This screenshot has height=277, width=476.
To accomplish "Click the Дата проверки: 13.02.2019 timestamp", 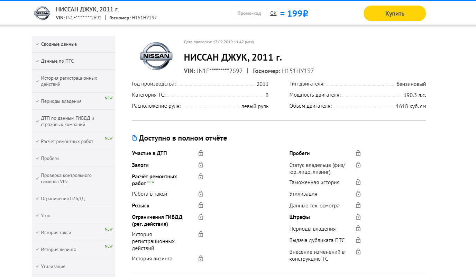I will [219, 42].
